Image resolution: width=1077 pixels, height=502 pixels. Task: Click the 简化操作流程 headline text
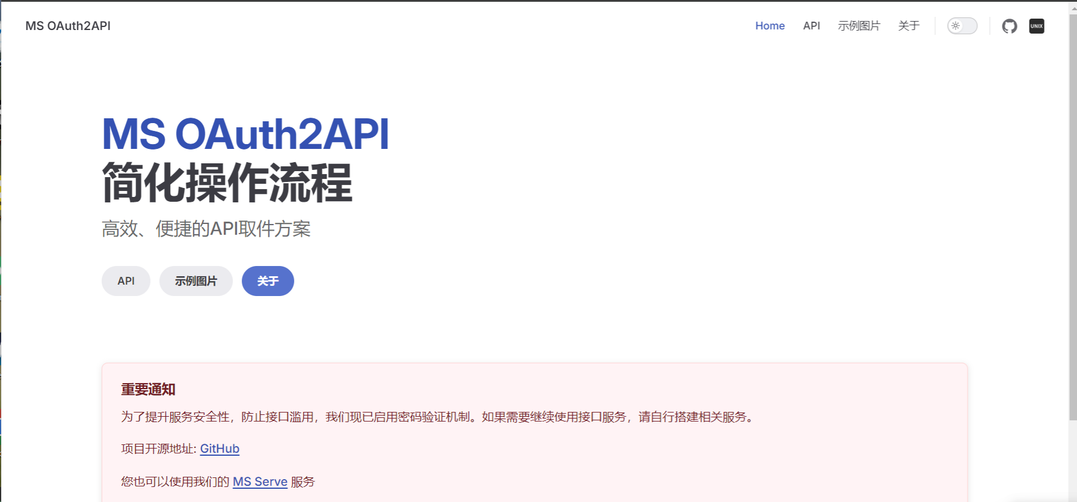tap(227, 183)
